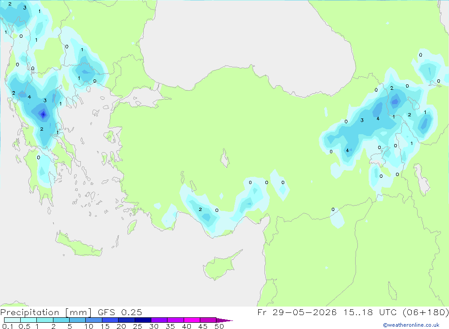Click the 20–25 mm legend color swatch
The height and width of the screenshot is (329, 449).
pyautogui.click(x=126, y=320)
